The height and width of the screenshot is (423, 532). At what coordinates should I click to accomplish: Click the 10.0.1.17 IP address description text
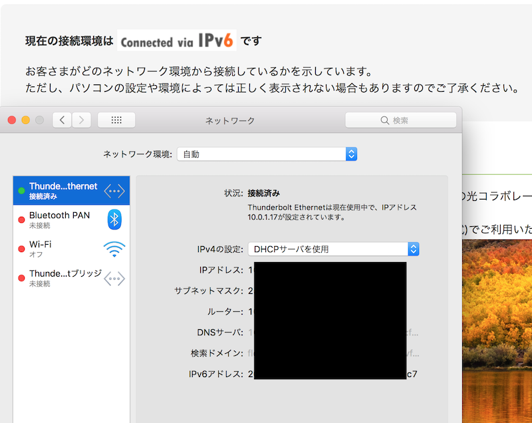click(332, 212)
